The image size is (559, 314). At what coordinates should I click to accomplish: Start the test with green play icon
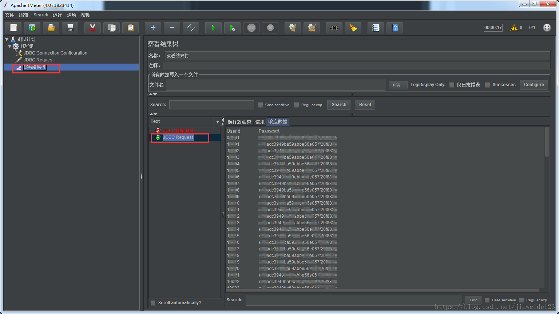tap(214, 28)
